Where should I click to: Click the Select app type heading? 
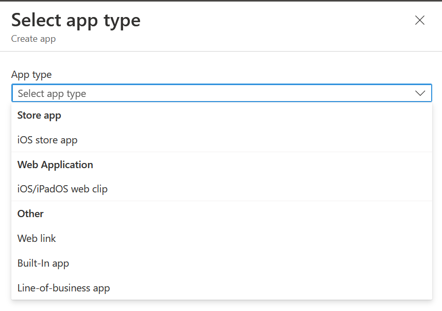(76, 20)
